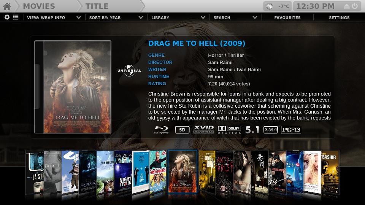
Task: Select the Night Train poster thumbnail
Action: point(123,172)
